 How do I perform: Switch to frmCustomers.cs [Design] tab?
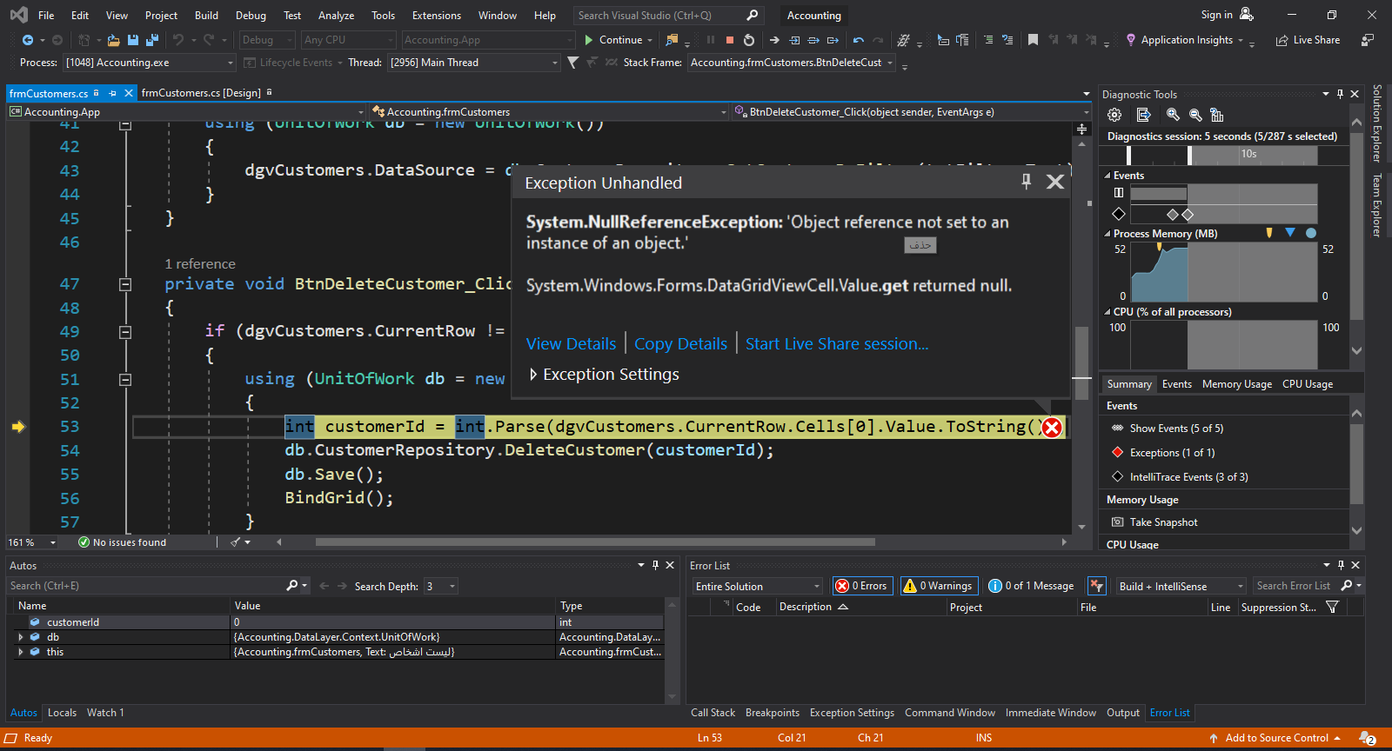pyautogui.click(x=201, y=93)
